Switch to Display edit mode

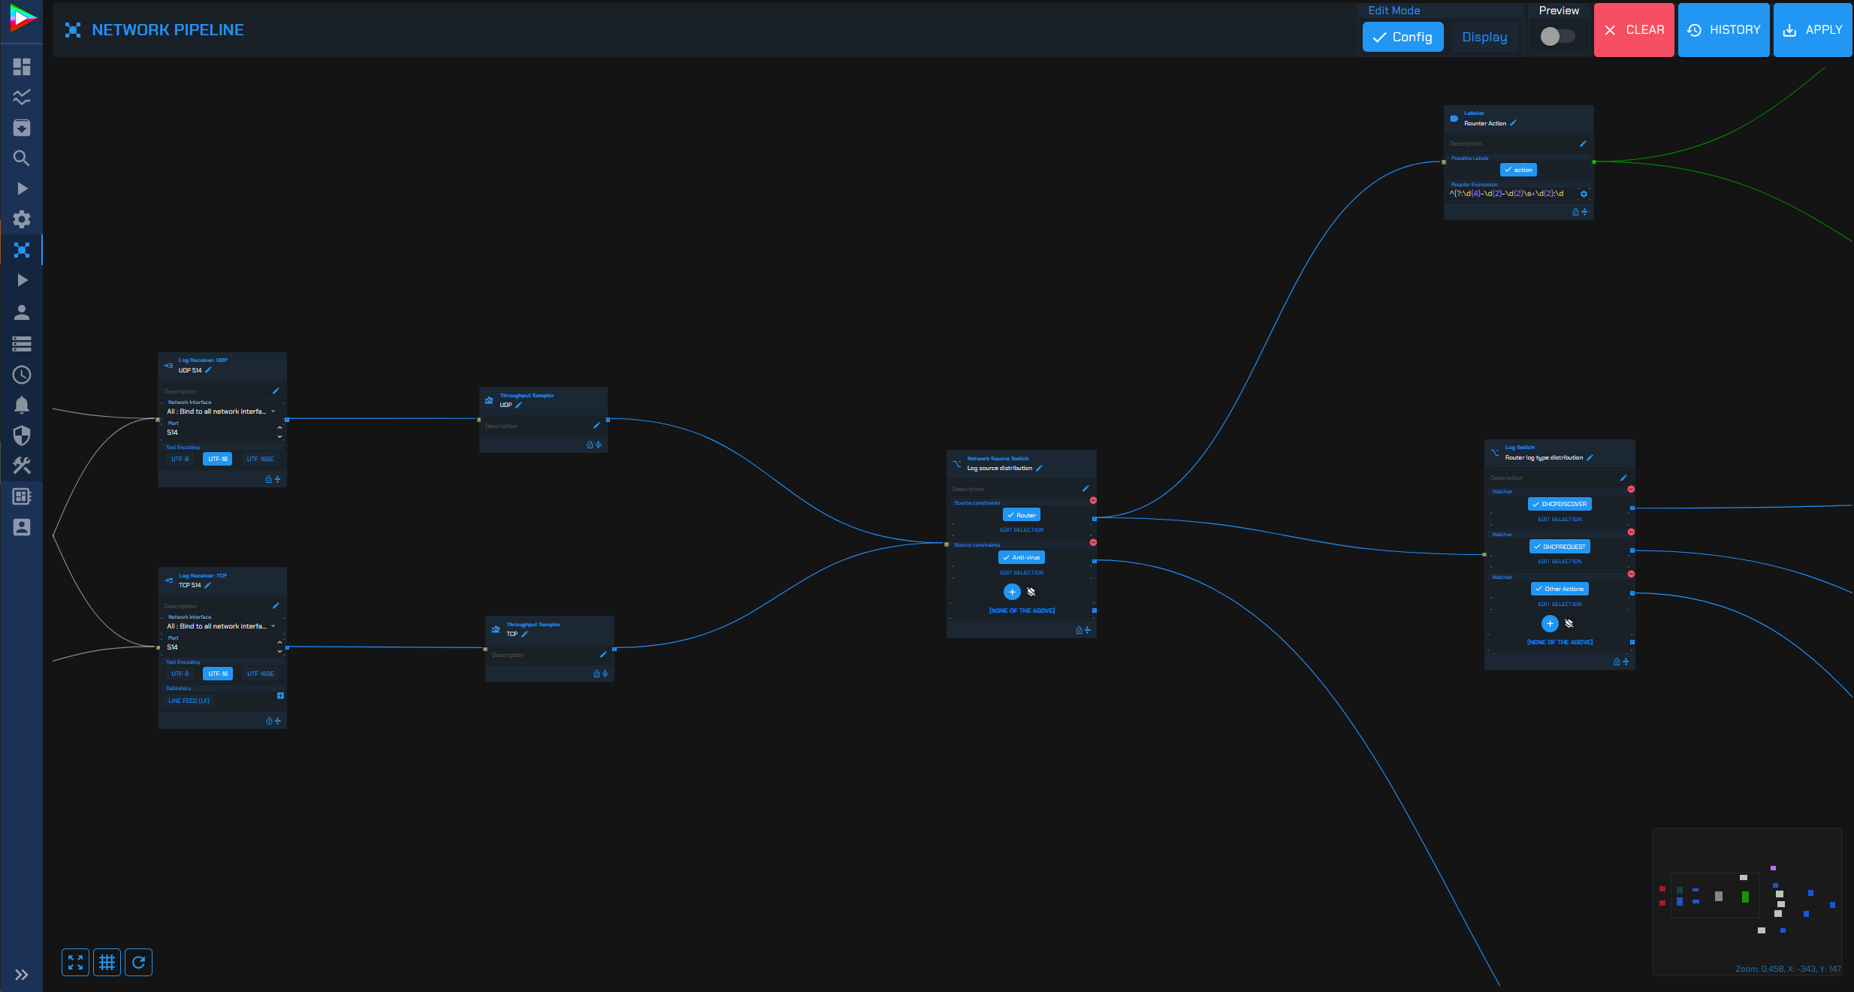point(1484,37)
